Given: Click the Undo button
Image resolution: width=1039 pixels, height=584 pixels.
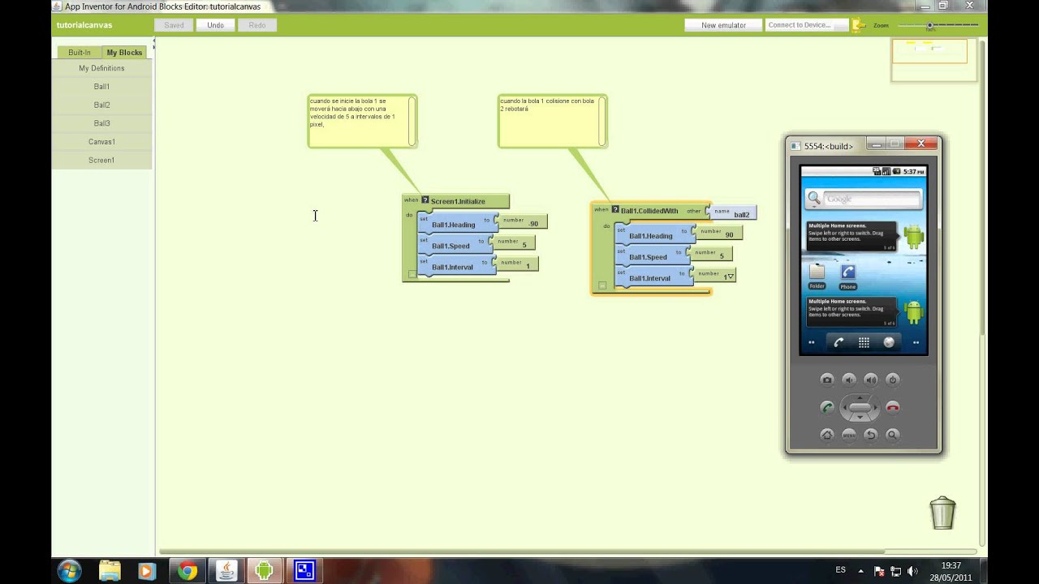Looking at the screenshot, I should [x=215, y=25].
